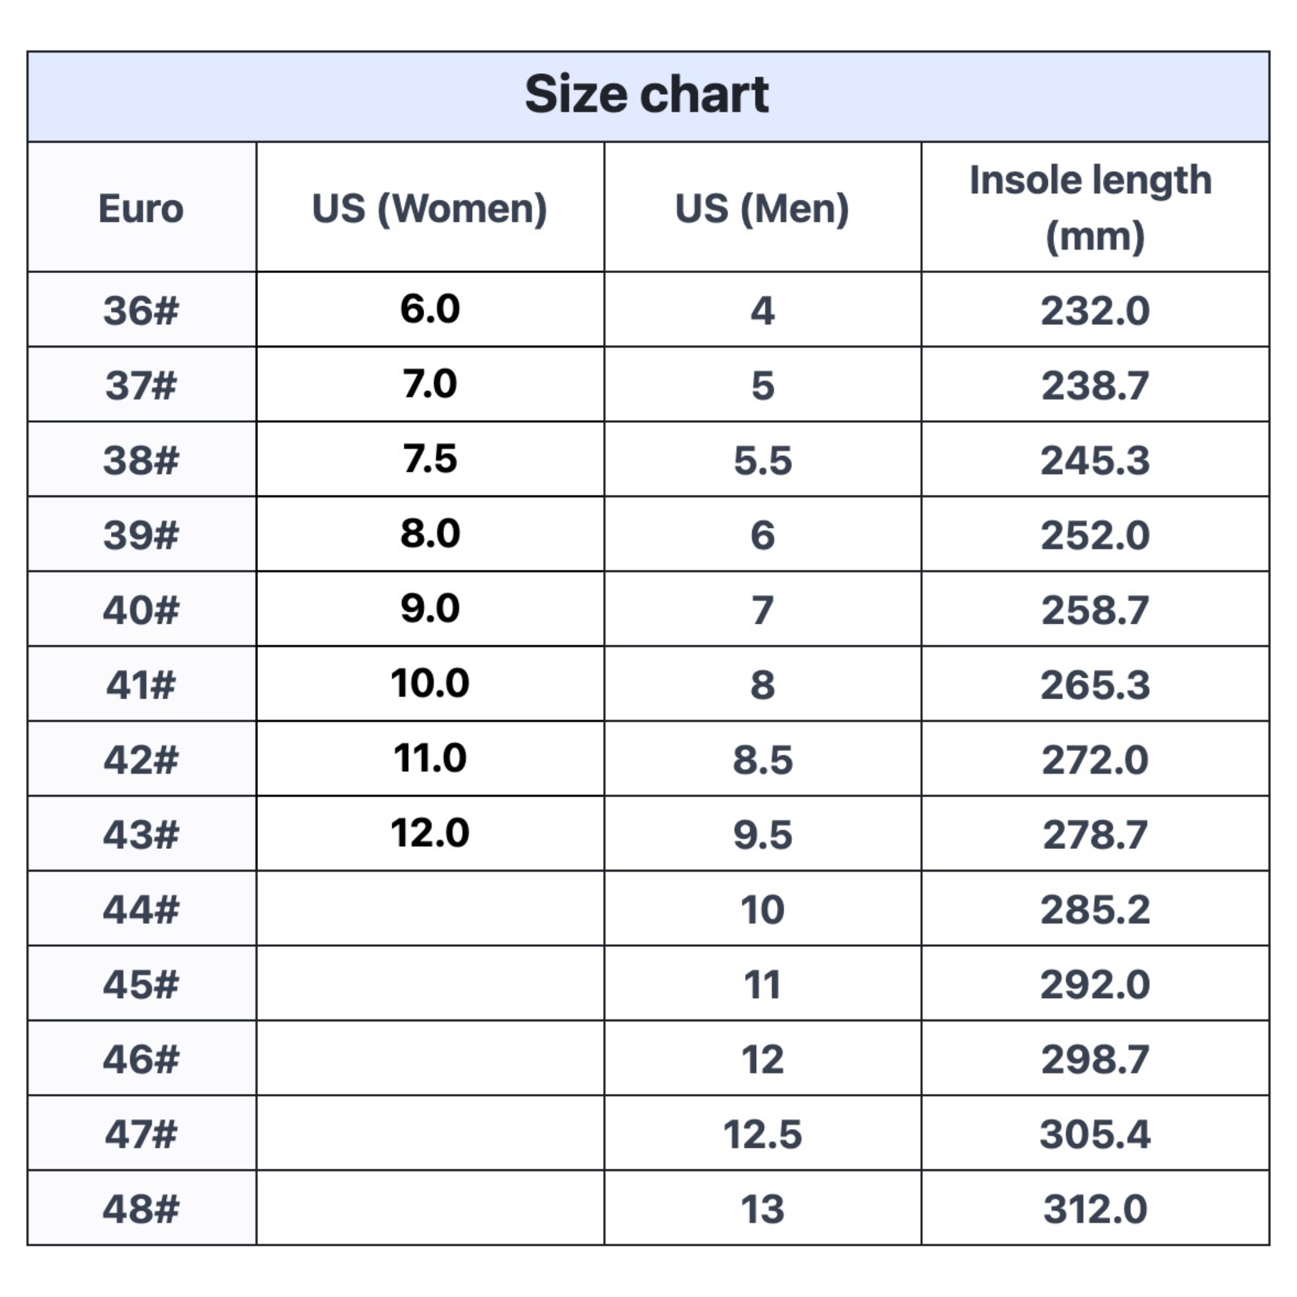1297x1297 pixels.
Task: Select the 9.5 US Men size cell
Action: click(x=762, y=835)
